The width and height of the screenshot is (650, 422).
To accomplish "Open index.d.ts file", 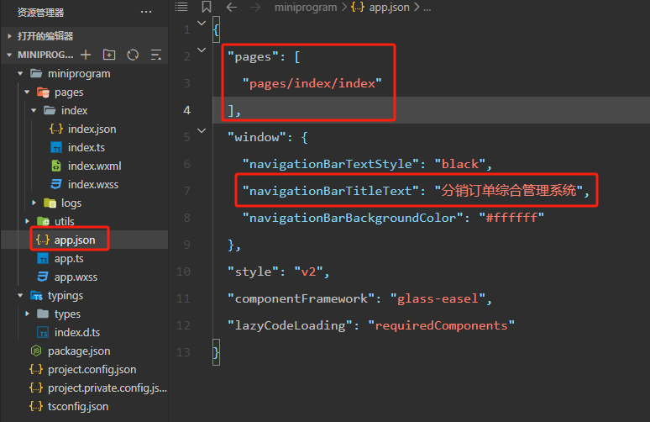I will [x=77, y=332].
